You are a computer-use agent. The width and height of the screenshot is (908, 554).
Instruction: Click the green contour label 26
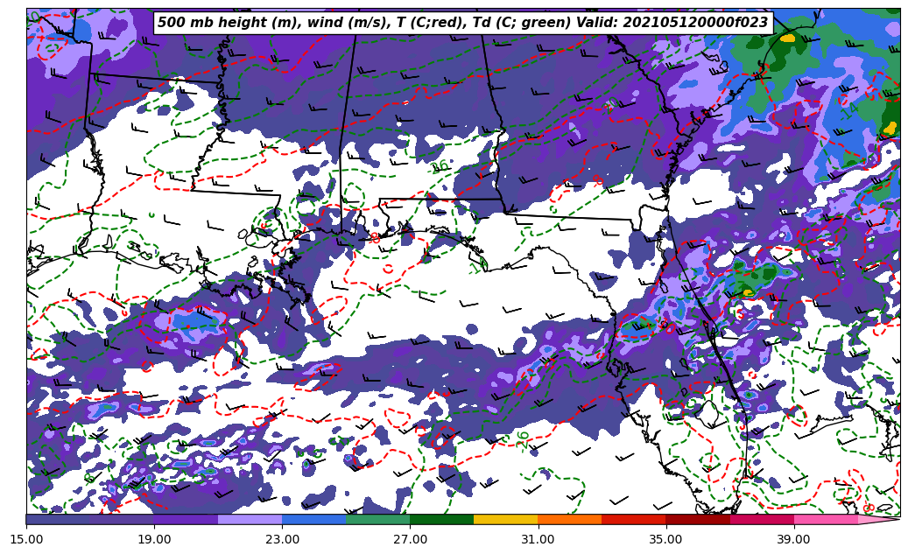[x=524, y=439]
